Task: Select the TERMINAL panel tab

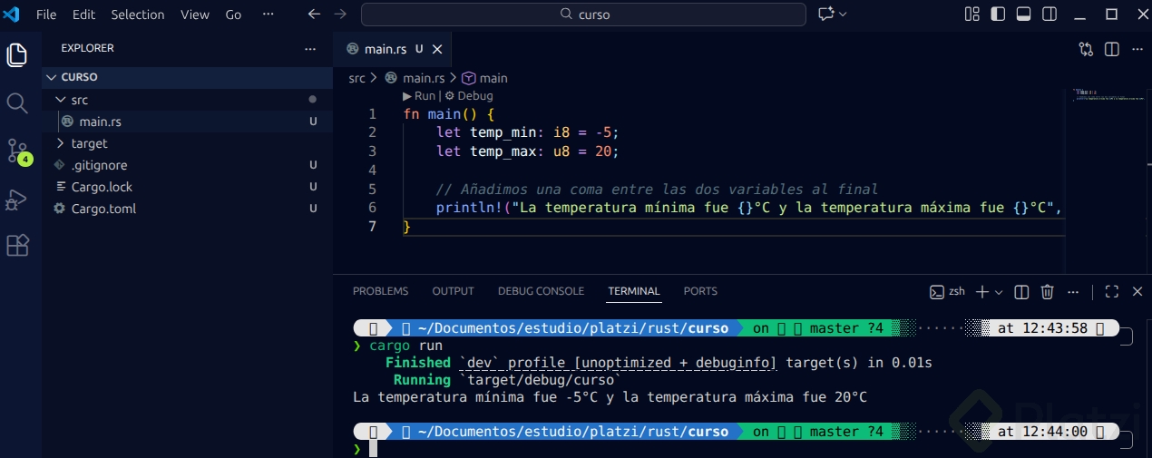Action: [x=634, y=291]
